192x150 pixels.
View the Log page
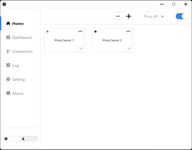click(20, 65)
